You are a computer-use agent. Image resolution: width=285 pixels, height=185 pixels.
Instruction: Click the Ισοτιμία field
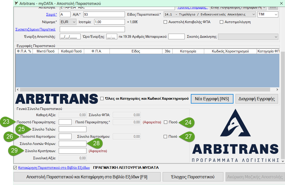pos(110,22)
